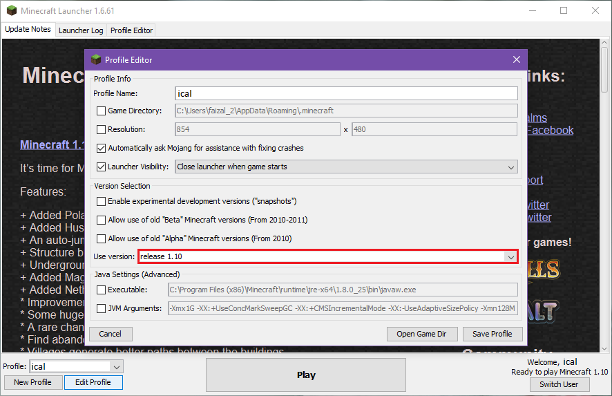Viewport: 612px width, 396px height.
Task: Uncheck the Launcher Visibility checkbox
Action: click(101, 167)
